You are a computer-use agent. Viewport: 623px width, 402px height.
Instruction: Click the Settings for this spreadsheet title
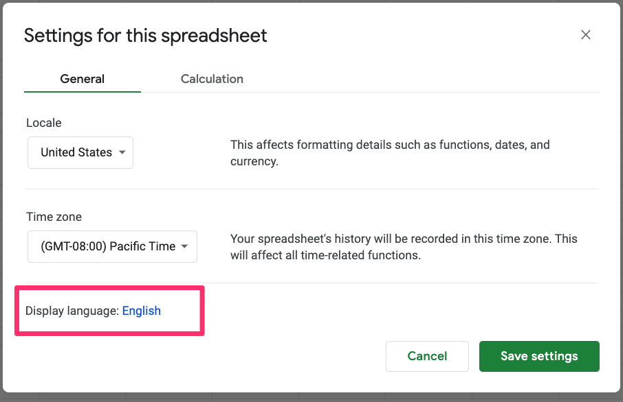[x=145, y=36]
